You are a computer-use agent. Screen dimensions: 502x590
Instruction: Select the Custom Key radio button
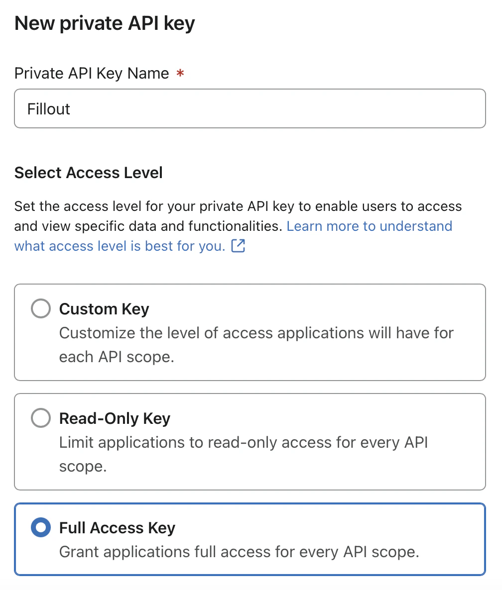click(x=40, y=308)
